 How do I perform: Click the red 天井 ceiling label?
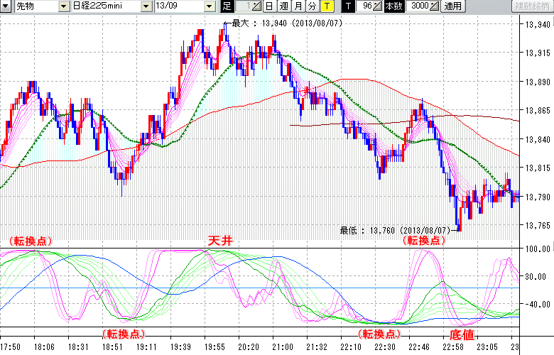coord(219,241)
